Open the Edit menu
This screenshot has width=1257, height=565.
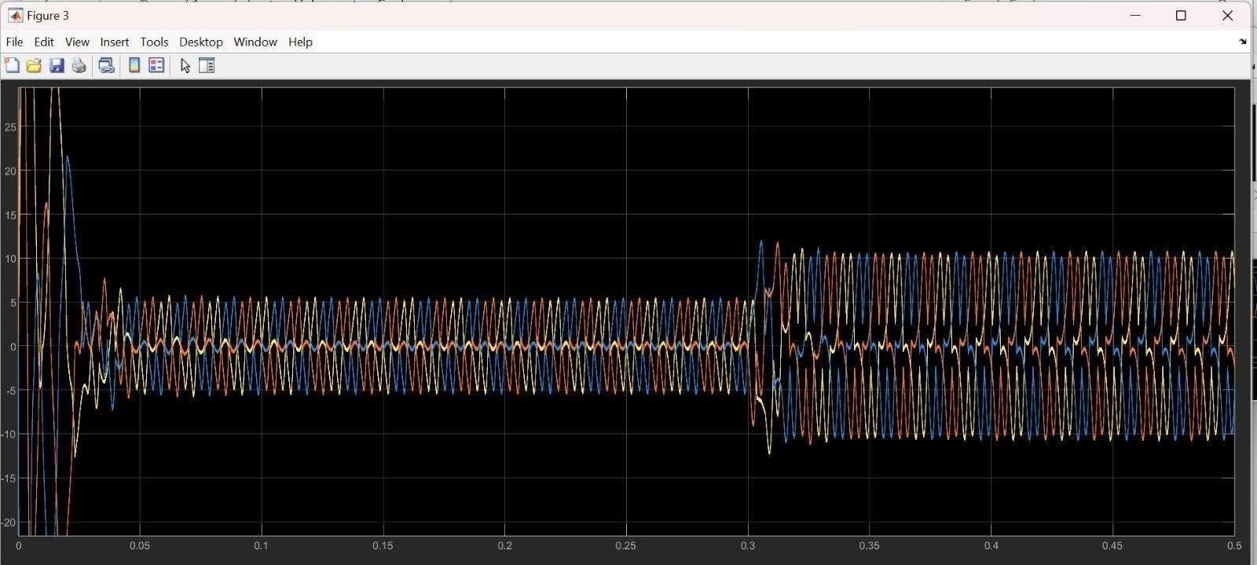tap(44, 42)
